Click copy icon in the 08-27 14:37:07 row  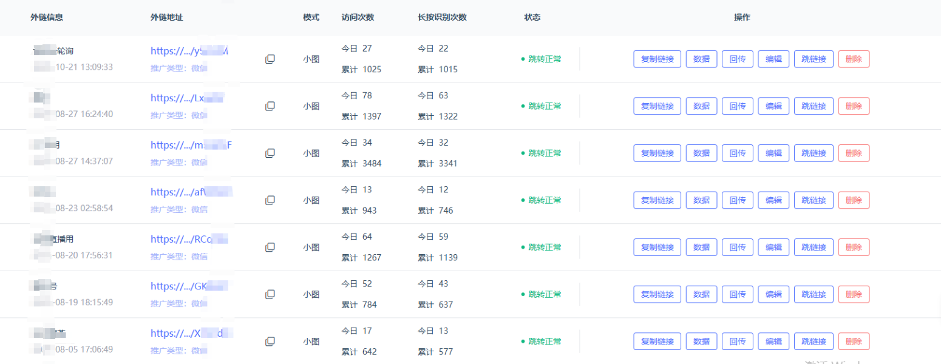pos(270,153)
